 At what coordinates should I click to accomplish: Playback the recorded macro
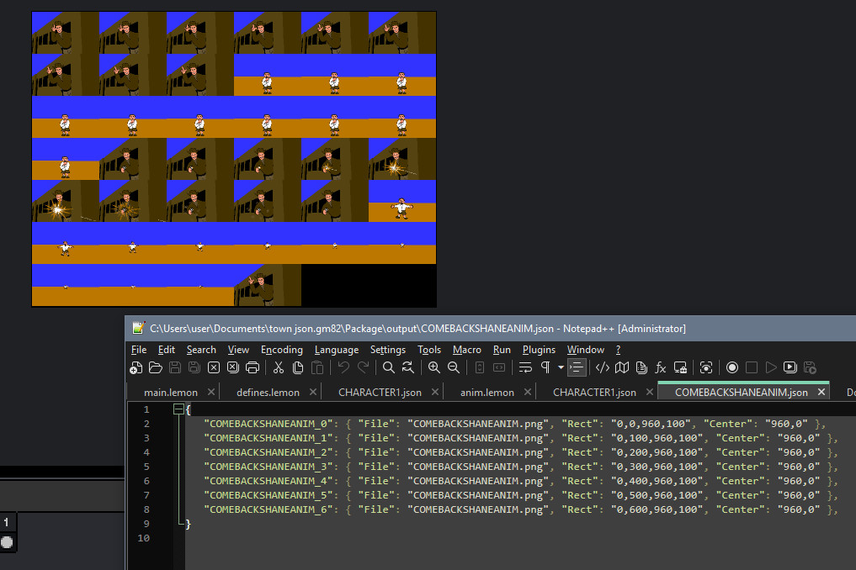point(772,367)
